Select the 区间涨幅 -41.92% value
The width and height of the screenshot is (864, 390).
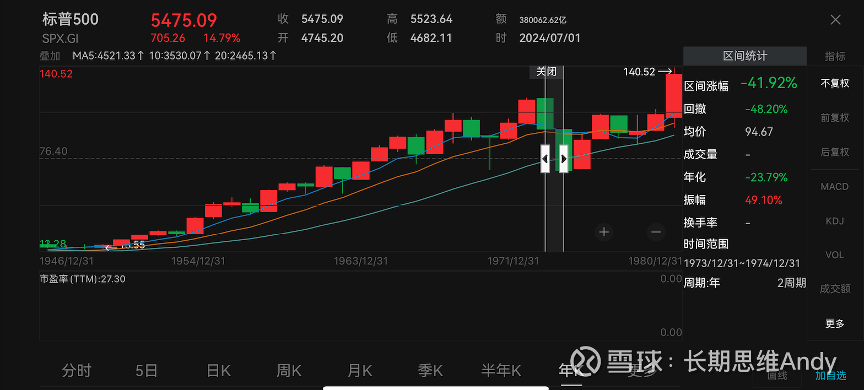coord(769,83)
